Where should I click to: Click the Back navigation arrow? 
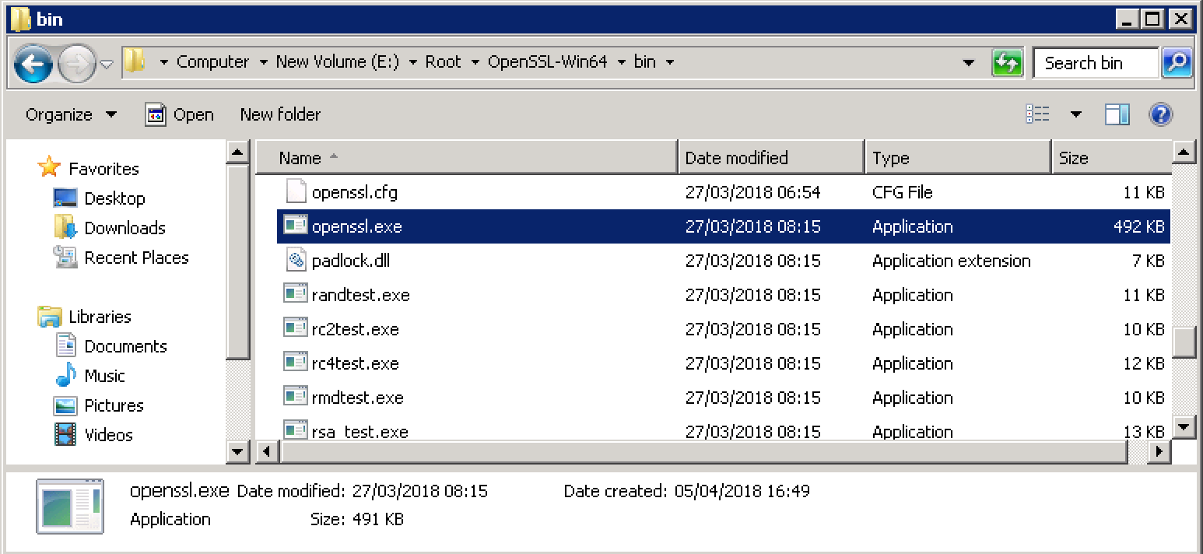click(33, 63)
